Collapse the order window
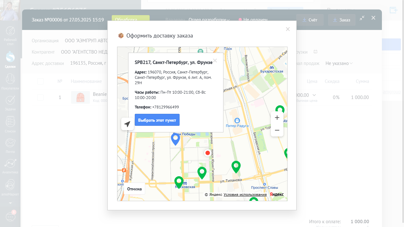The width and height of the screenshot is (404, 227). 362,18
